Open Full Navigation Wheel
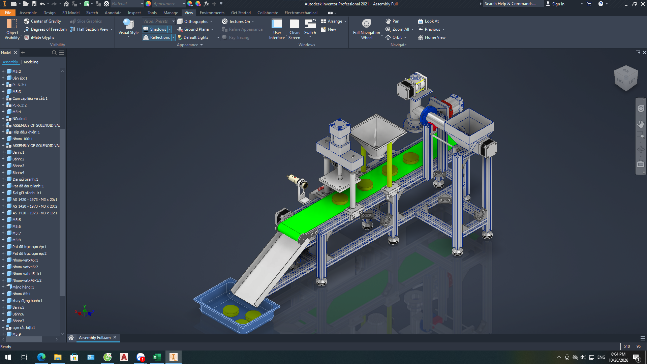The image size is (647, 364). pyautogui.click(x=367, y=29)
